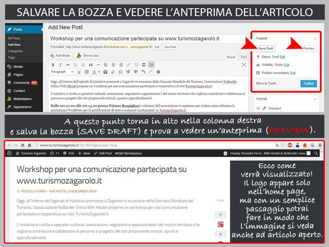Justify the paragraph text

tap(87, 72)
